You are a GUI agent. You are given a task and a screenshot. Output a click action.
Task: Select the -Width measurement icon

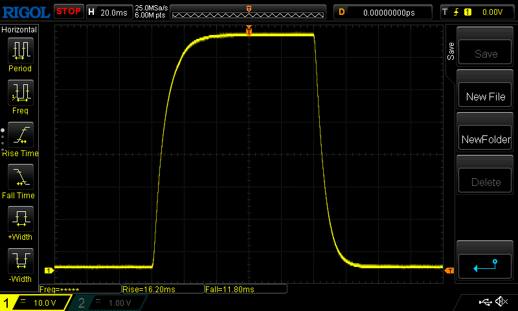pyautogui.click(x=21, y=260)
